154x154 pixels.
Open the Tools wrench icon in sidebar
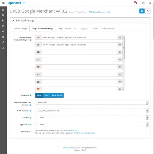(x=3, y=42)
